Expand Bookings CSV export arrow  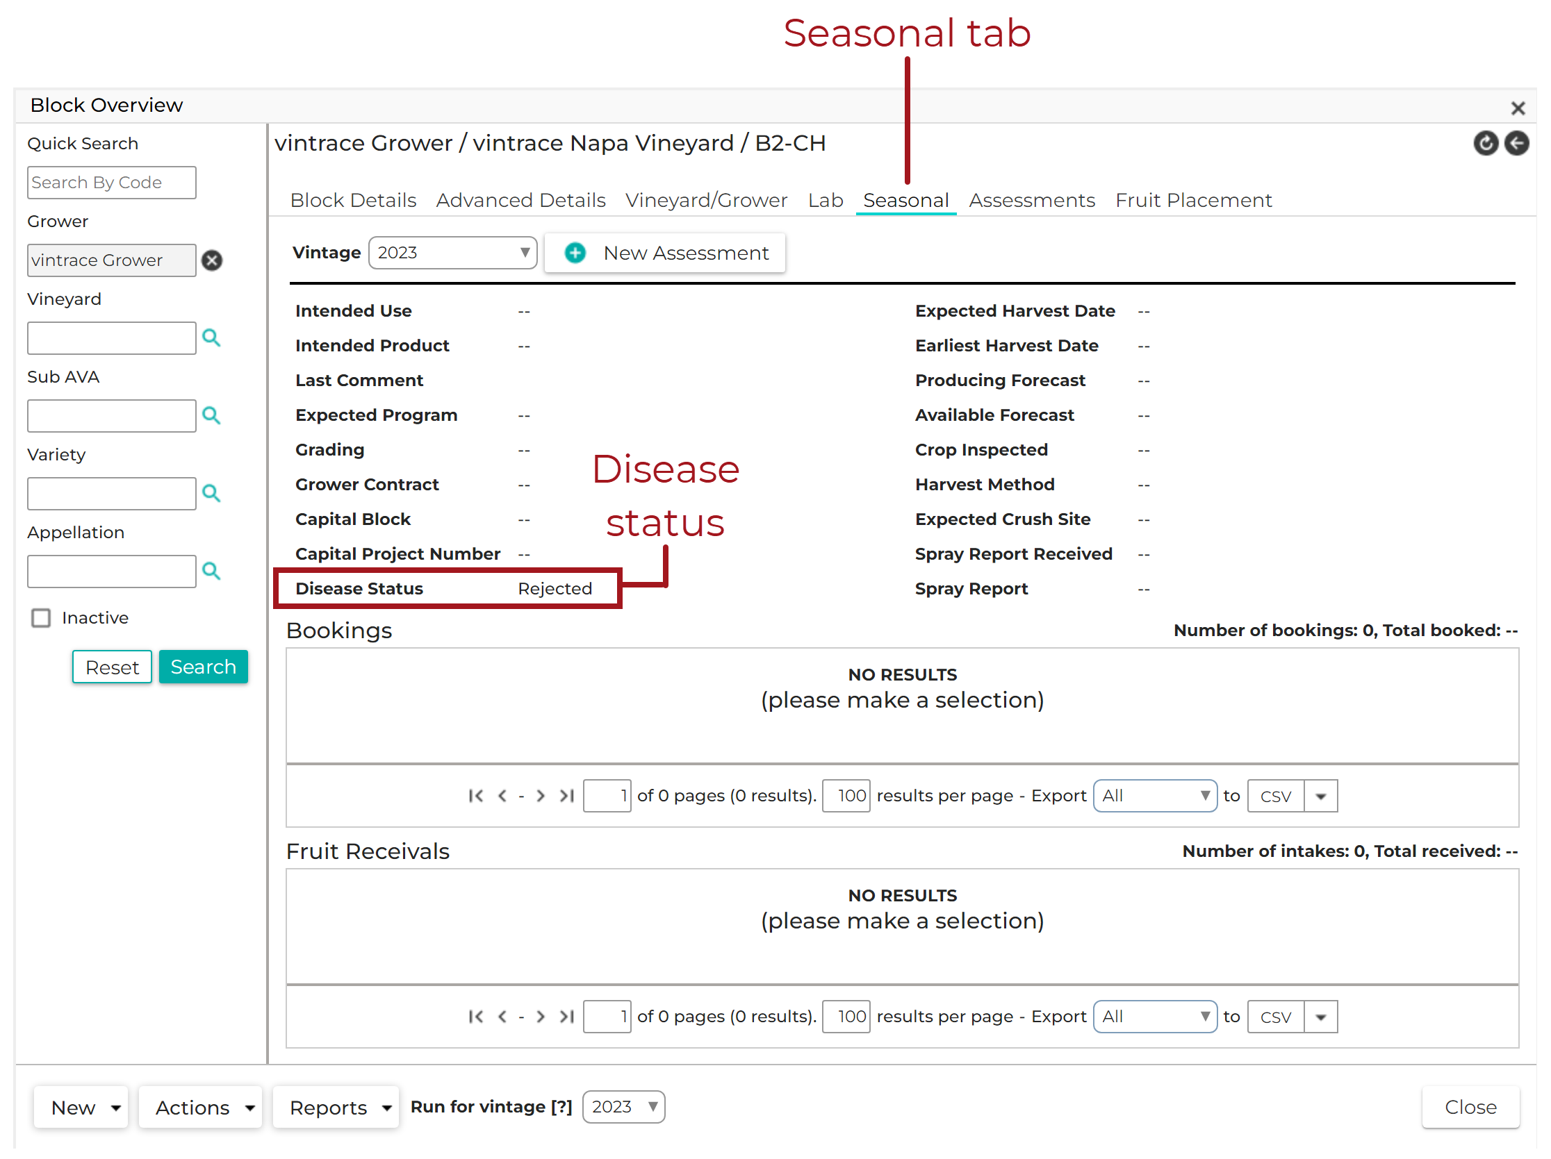(x=1320, y=796)
